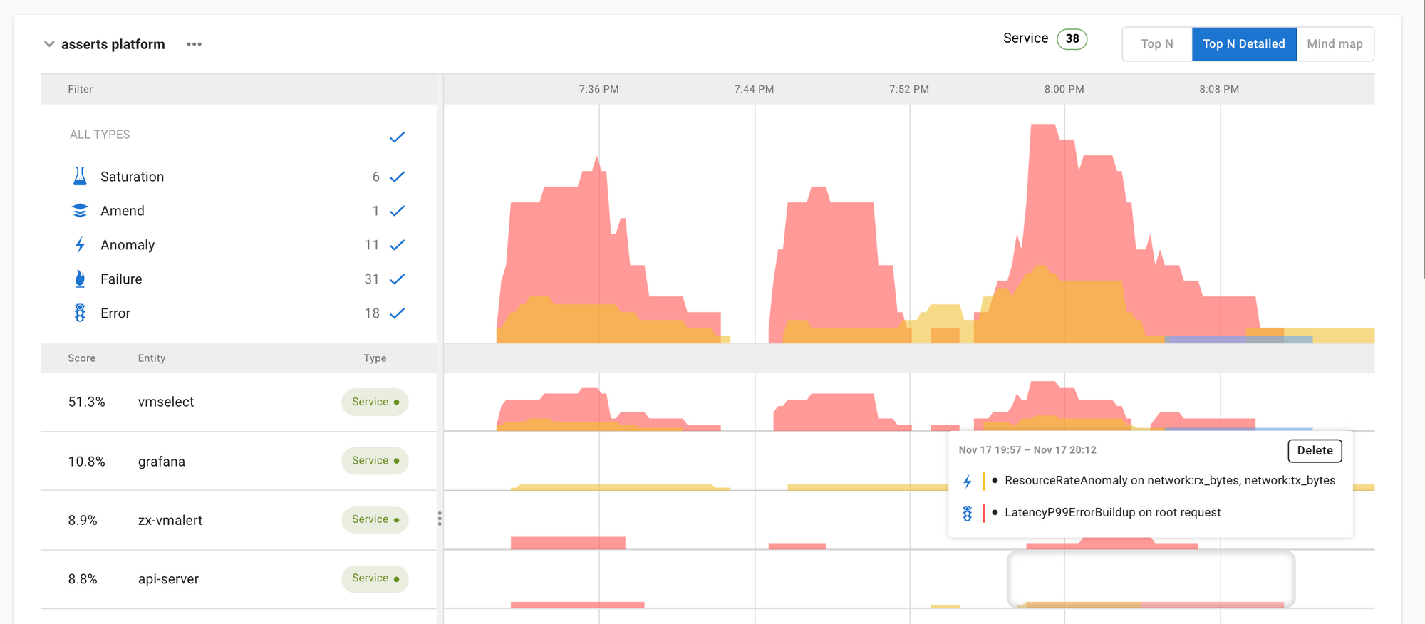Click the Service count badge 38
Image resolution: width=1425 pixels, height=624 pixels.
pyautogui.click(x=1072, y=39)
